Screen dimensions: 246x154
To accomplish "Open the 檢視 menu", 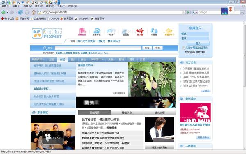I will point(28,6).
